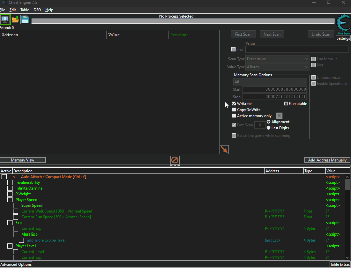Open Table Extras
351x268 pixels.
click(340, 264)
